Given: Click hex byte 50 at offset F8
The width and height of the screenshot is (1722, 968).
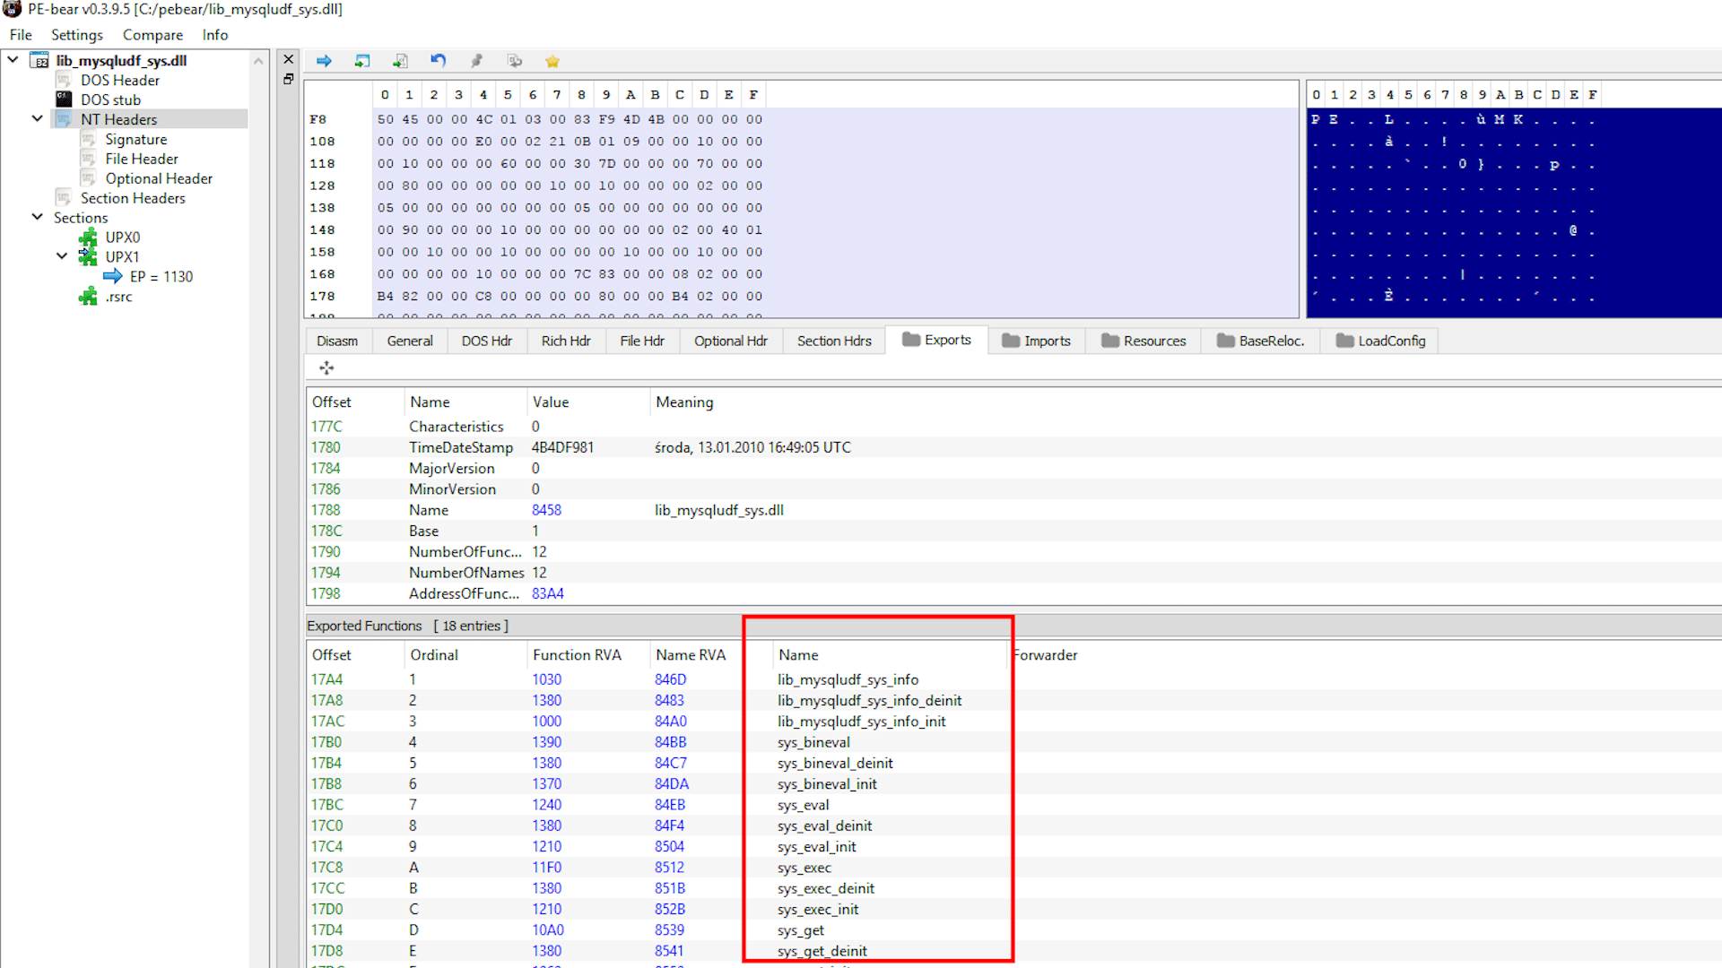Looking at the screenshot, I should point(385,119).
